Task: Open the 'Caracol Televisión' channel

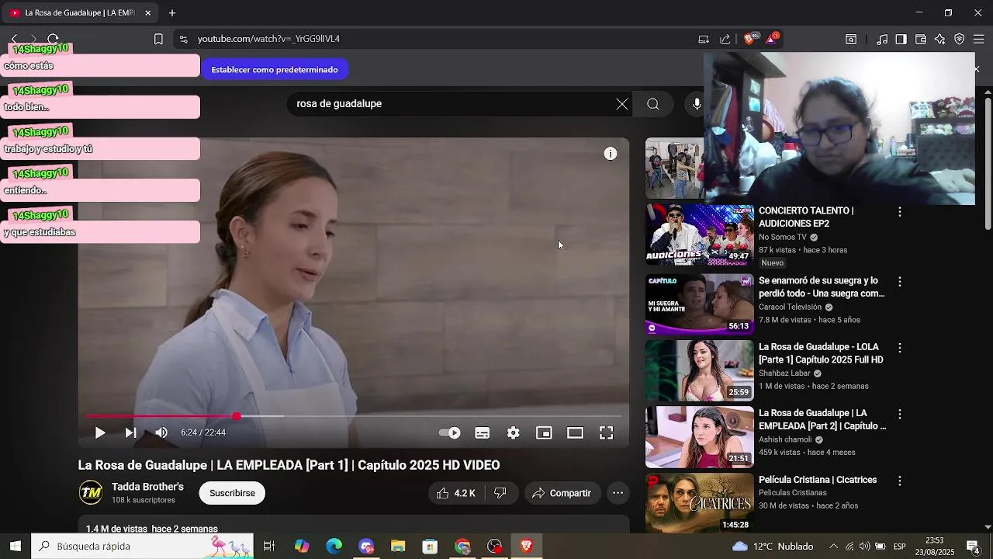Action: tap(790, 307)
